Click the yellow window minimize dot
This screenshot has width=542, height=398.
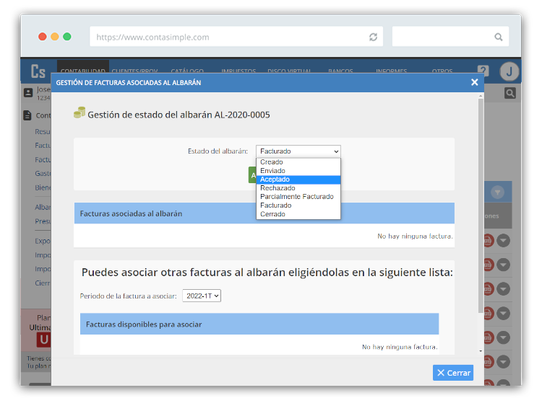pyautogui.click(x=55, y=37)
